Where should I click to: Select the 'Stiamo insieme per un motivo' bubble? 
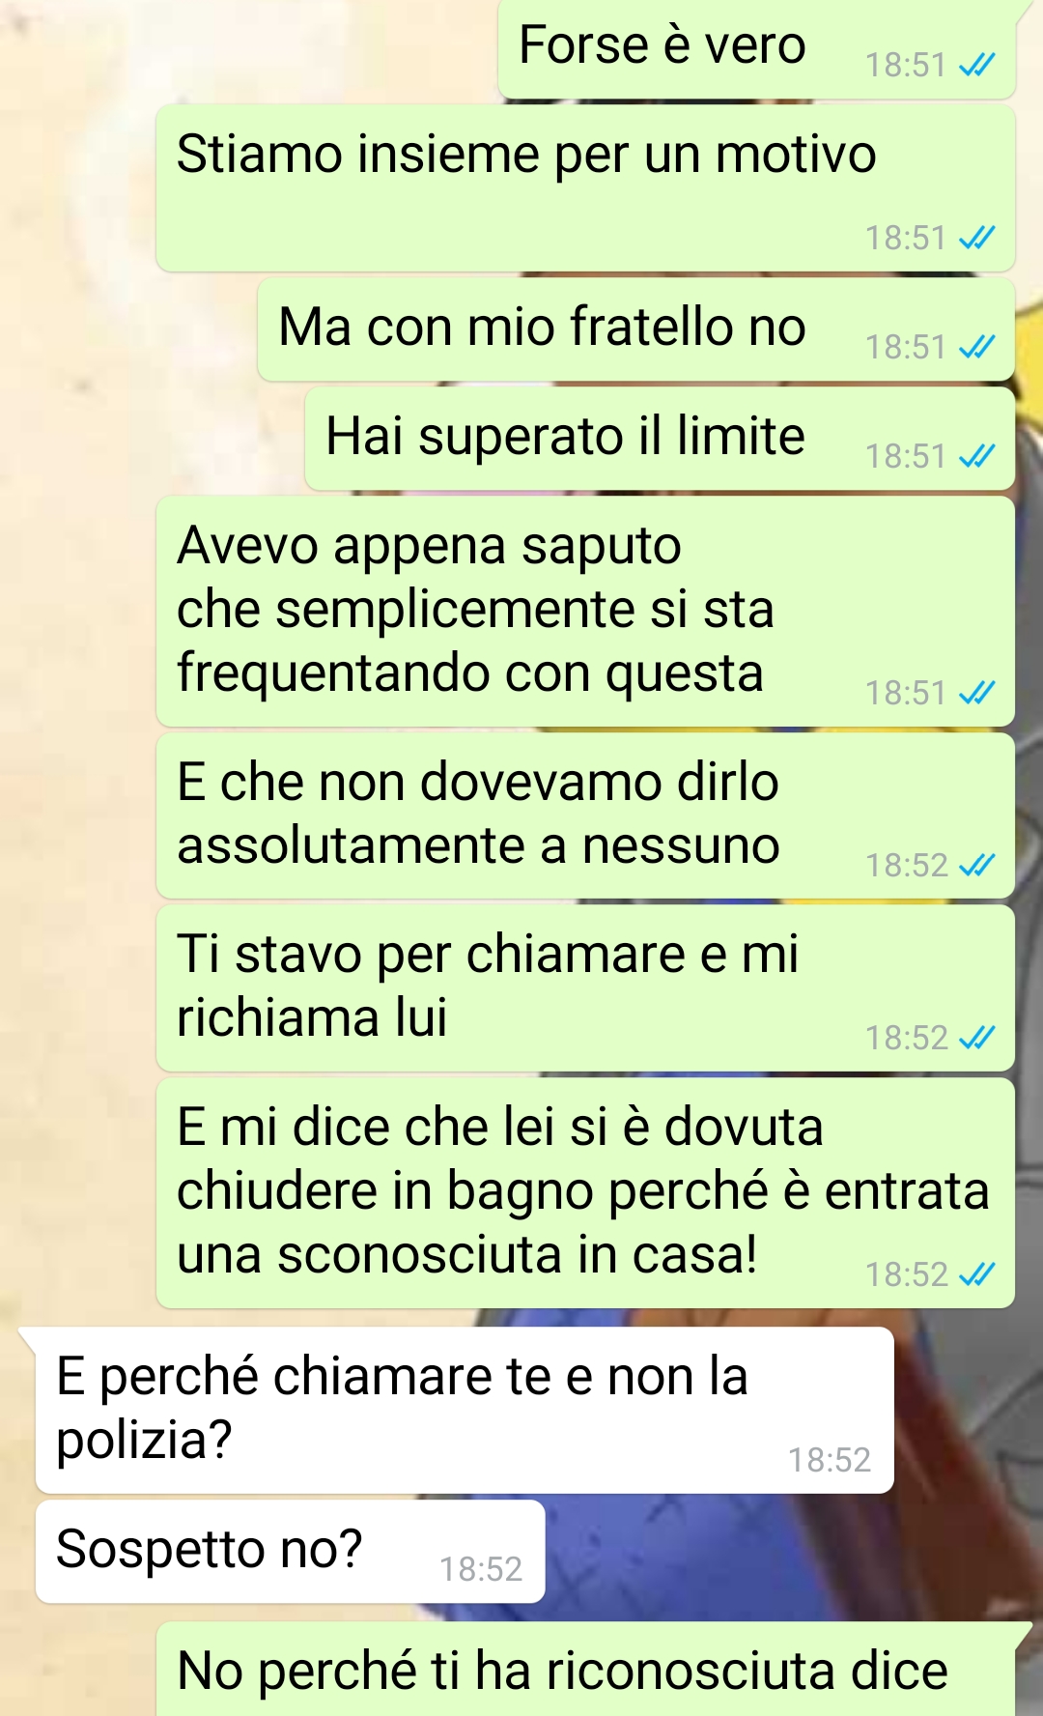point(585,188)
